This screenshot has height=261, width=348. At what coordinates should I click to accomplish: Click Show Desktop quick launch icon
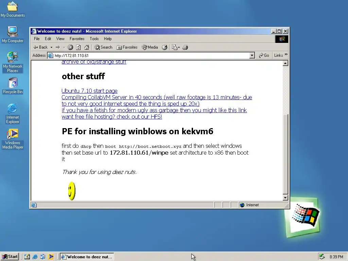(27, 257)
